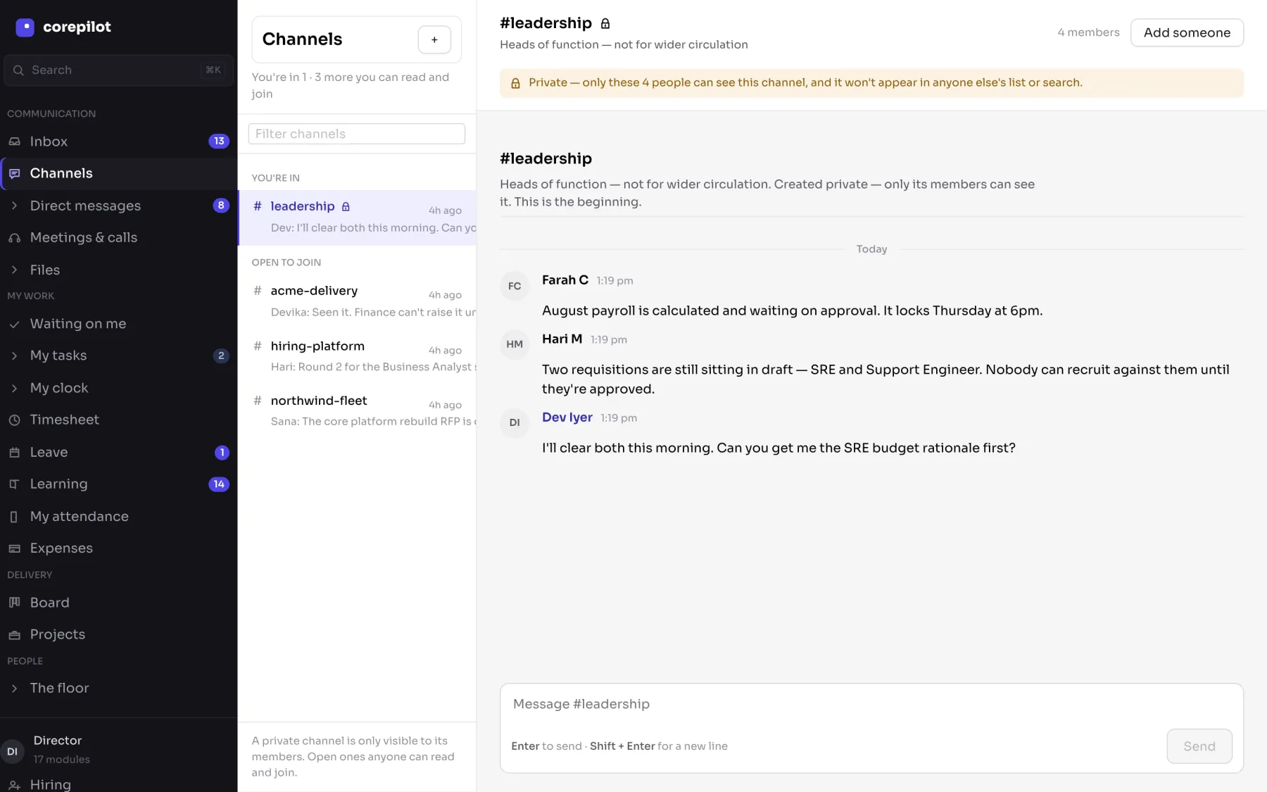Expand the My tasks section
Screen dimensions: 1267x792
pos(14,356)
